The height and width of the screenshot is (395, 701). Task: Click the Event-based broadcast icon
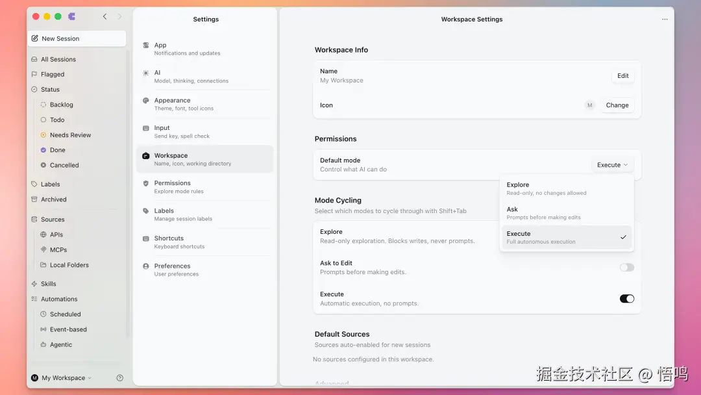(43, 329)
